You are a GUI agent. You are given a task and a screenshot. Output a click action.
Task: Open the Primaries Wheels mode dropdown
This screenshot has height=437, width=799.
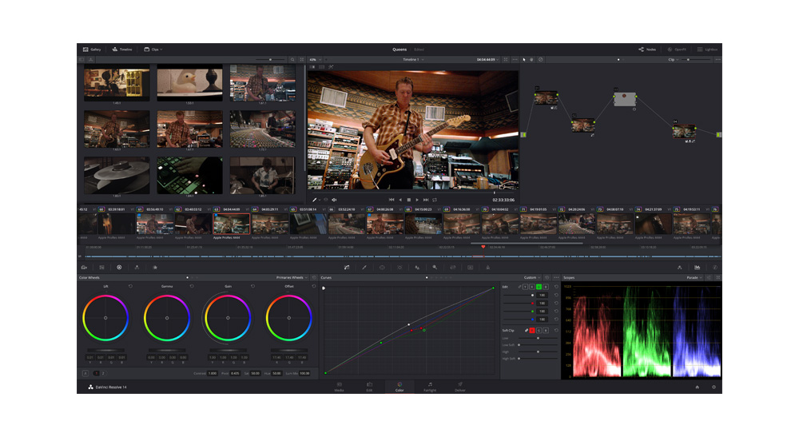(292, 277)
